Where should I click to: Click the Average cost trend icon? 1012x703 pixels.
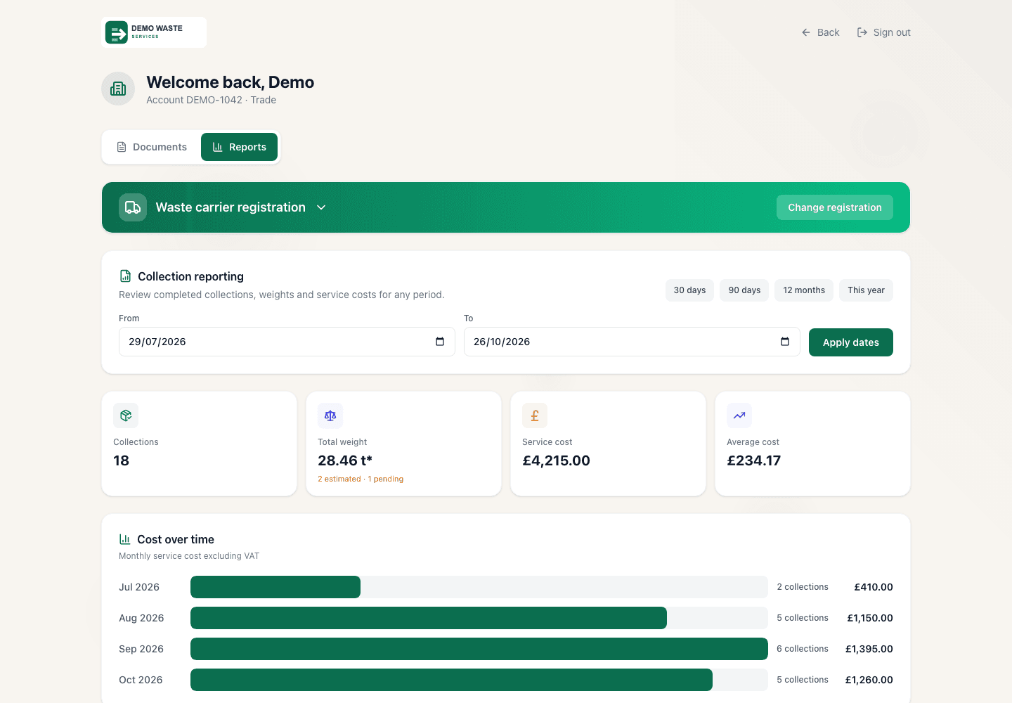point(739,415)
